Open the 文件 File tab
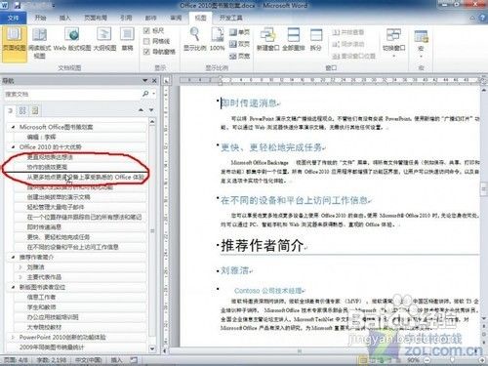This screenshot has width=488, height=366. 14,18
